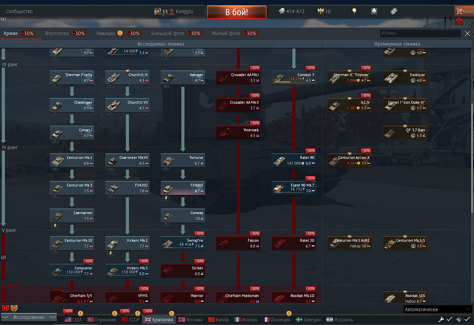This screenshot has height=325, width=474.
Task: Open Kangylo player avatar
Action: (x=158, y=11)
